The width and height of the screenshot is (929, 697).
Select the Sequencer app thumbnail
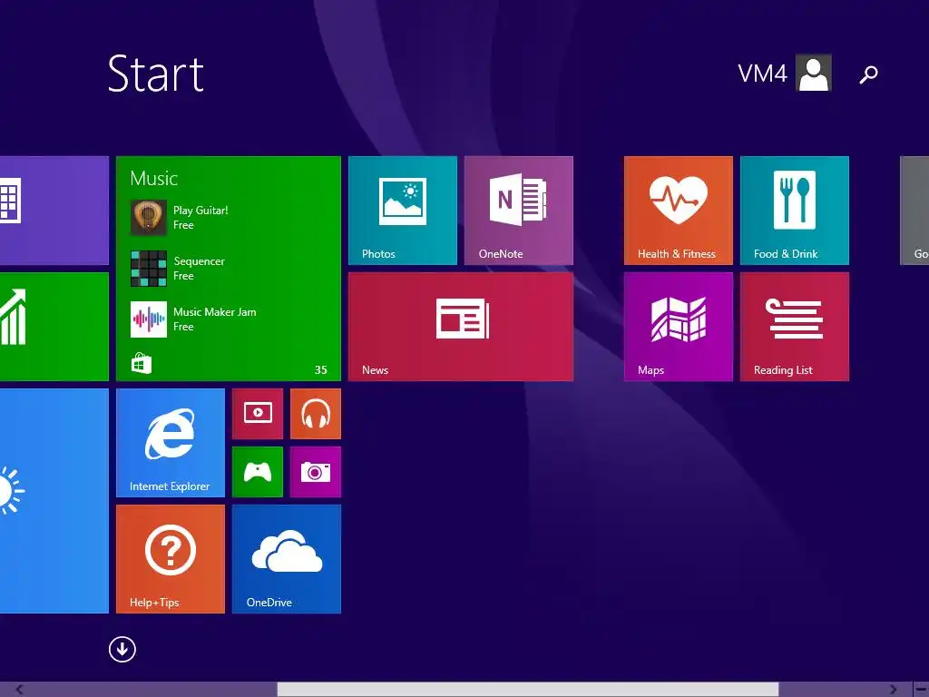[x=149, y=269]
